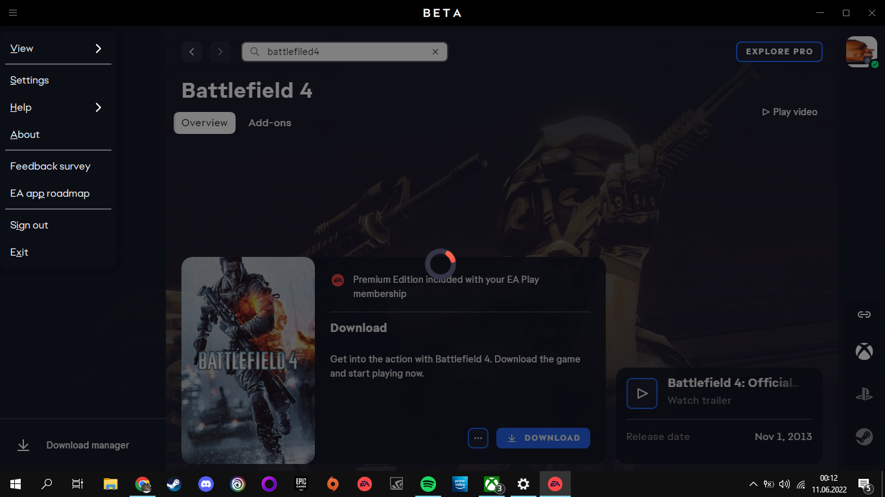Click the battery status tray icon
This screenshot has width=885, height=497.
point(769,484)
